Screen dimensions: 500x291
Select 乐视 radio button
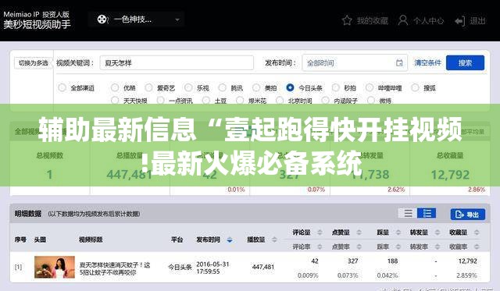(x=188, y=87)
